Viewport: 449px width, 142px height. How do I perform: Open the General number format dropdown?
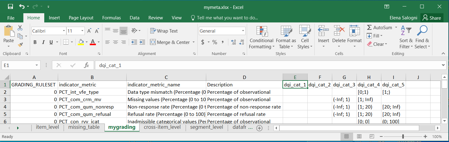(243, 31)
